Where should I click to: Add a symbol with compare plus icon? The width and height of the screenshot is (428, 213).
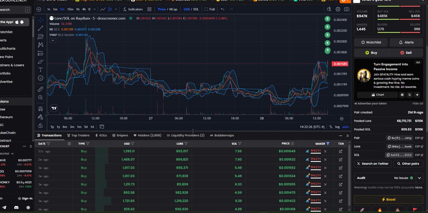pos(39,9)
